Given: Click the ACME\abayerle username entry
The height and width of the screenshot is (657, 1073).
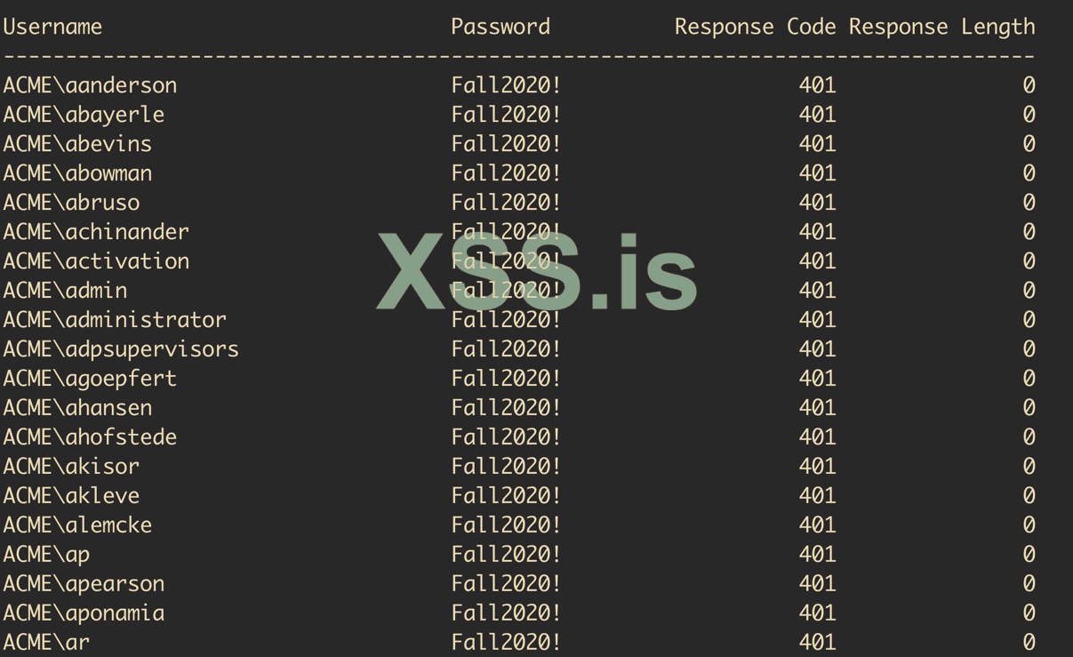Looking at the screenshot, I should click(x=84, y=115).
